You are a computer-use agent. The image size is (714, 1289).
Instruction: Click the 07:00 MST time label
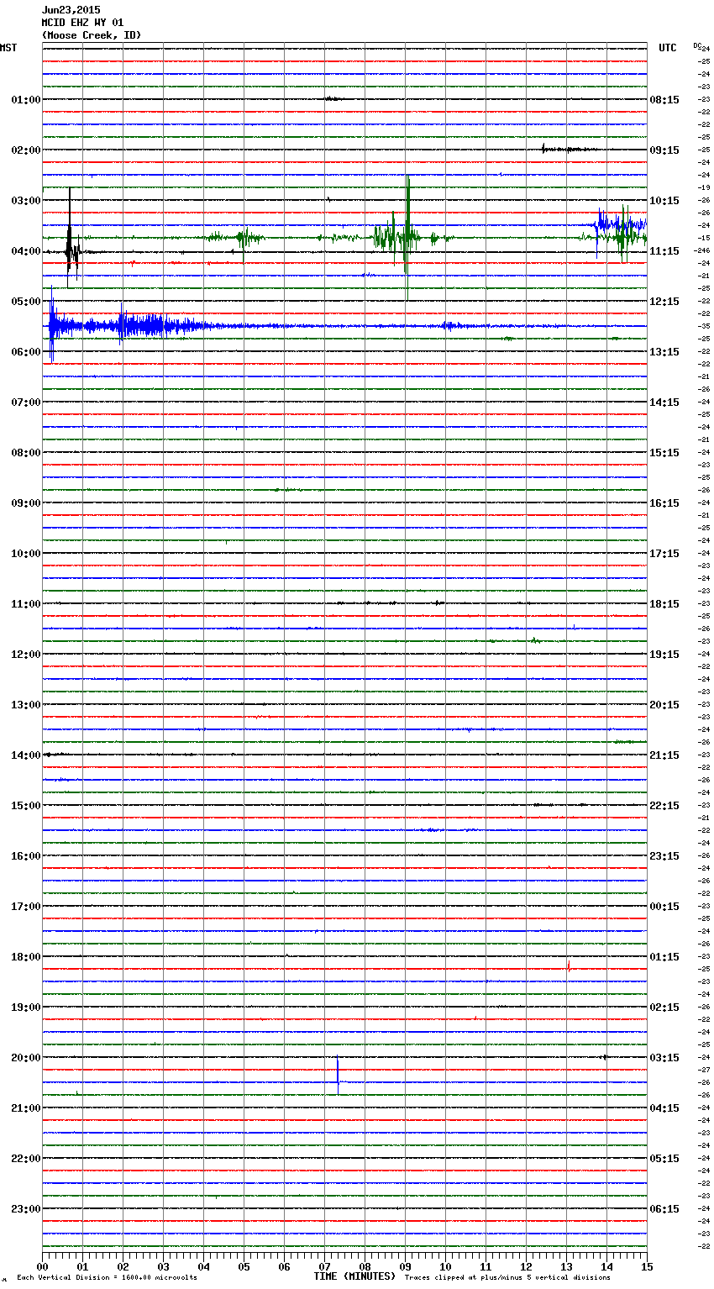pos(26,402)
